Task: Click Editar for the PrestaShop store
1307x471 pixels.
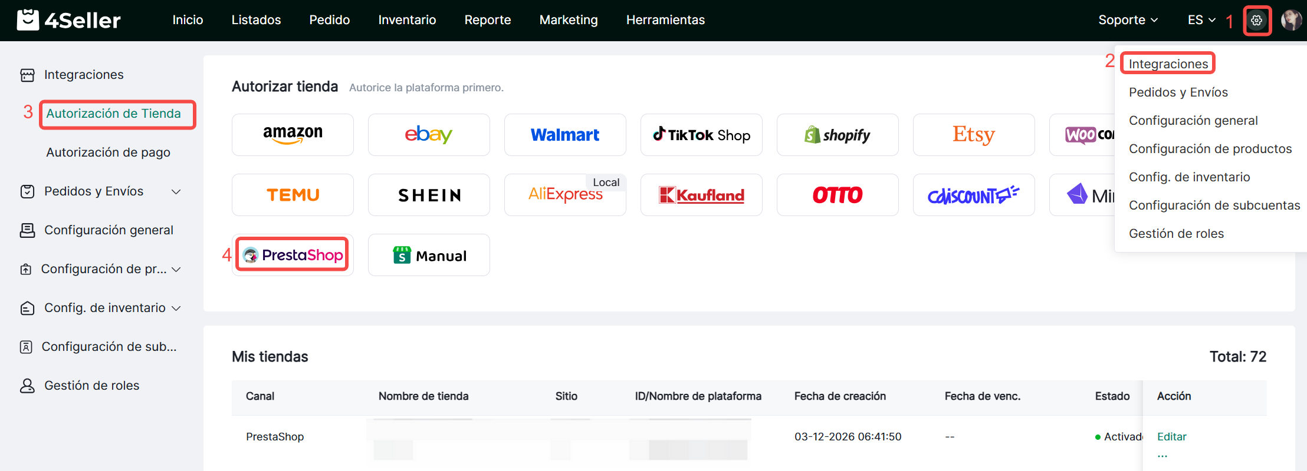Action: pyautogui.click(x=1171, y=436)
